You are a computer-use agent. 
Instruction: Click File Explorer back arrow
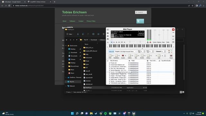pos(67,40)
